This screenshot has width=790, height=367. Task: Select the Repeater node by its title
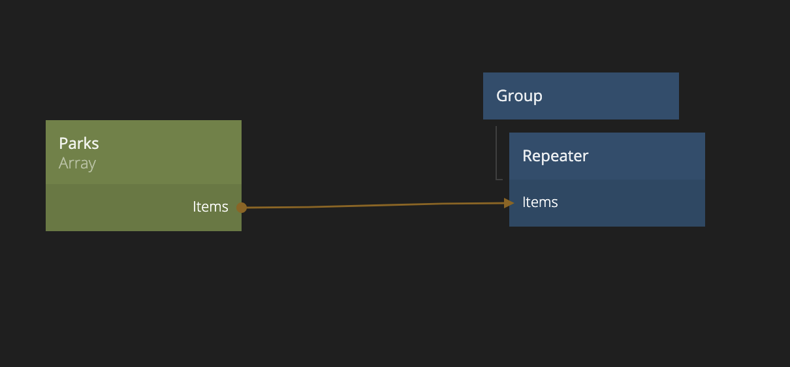point(555,156)
